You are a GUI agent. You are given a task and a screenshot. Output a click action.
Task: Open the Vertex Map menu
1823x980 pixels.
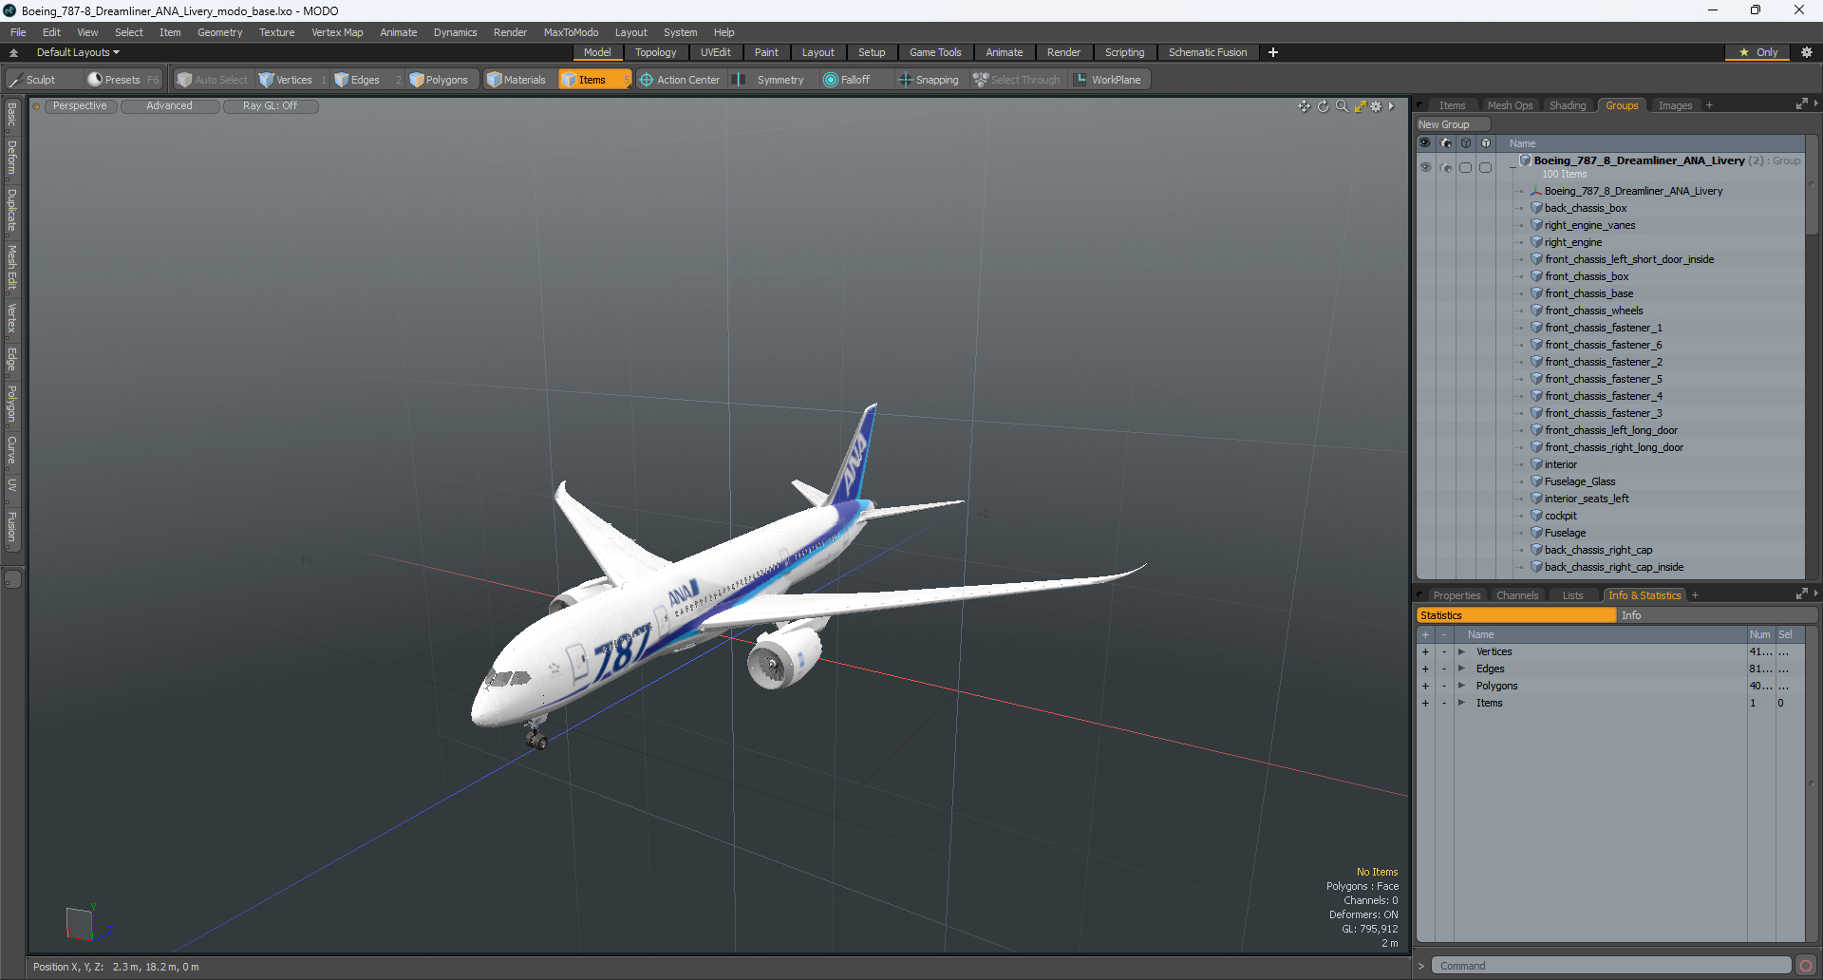337,32
